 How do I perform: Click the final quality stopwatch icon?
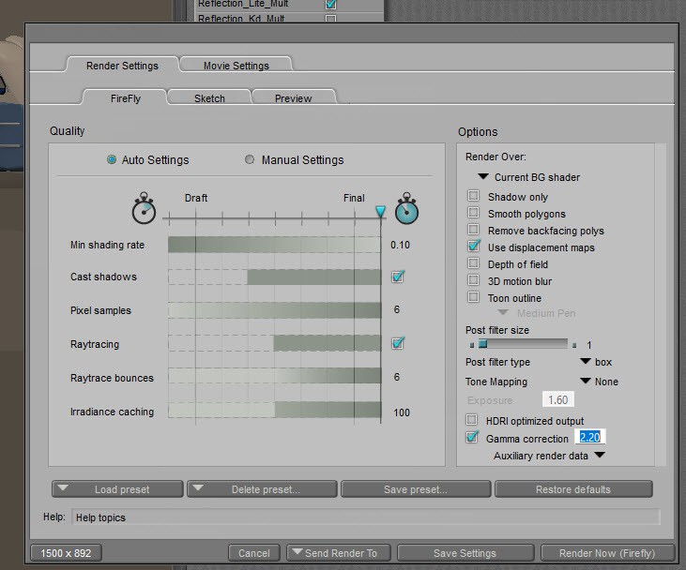[x=406, y=208]
